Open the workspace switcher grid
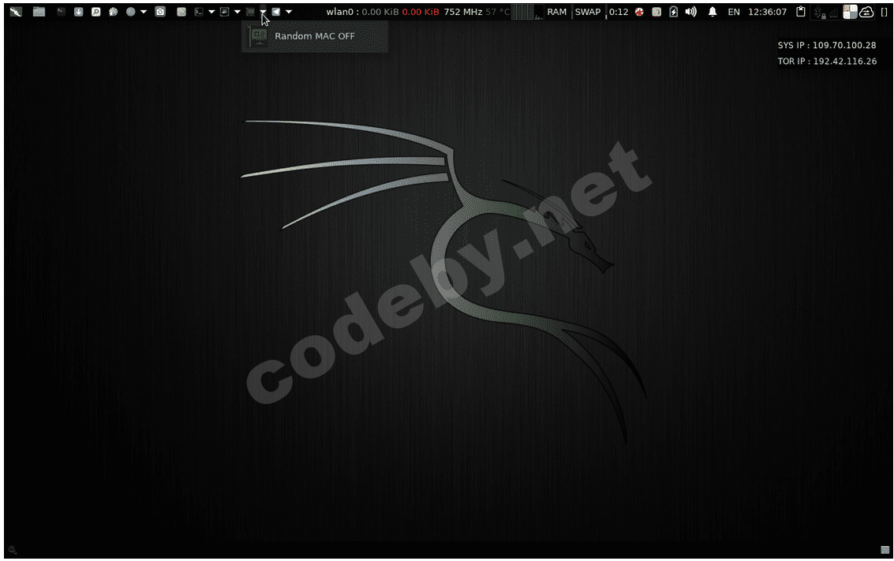894x561 pixels. click(x=850, y=11)
